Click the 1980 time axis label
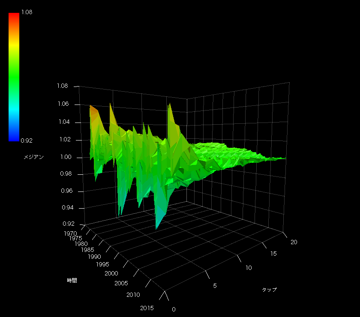Image resolution: width=360 pixels, height=317 pixels. pyautogui.click(x=81, y=244)
